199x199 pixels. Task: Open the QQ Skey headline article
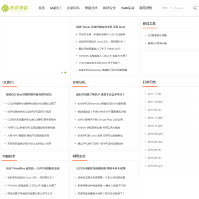coord(29,95)
